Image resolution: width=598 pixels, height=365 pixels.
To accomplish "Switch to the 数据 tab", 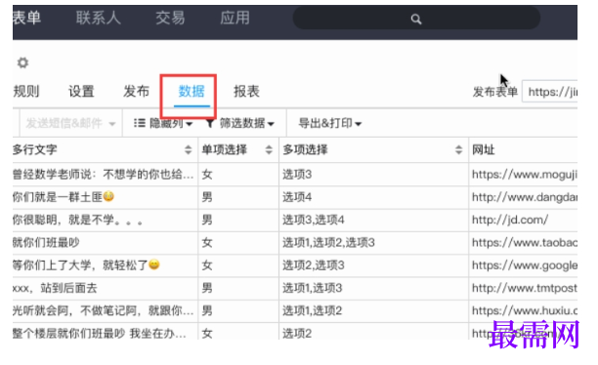I will 192,92.
